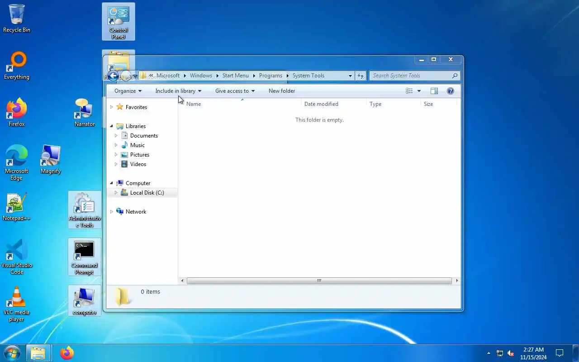Select the Everything search shortcut
Screen dimensions: 579x362
[17, 66]
